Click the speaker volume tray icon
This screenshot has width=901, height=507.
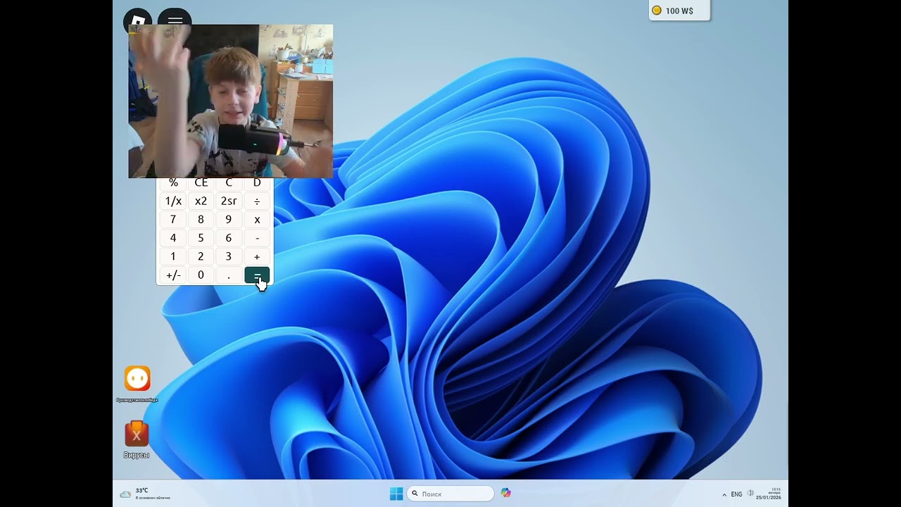click(x=750, y=494)
